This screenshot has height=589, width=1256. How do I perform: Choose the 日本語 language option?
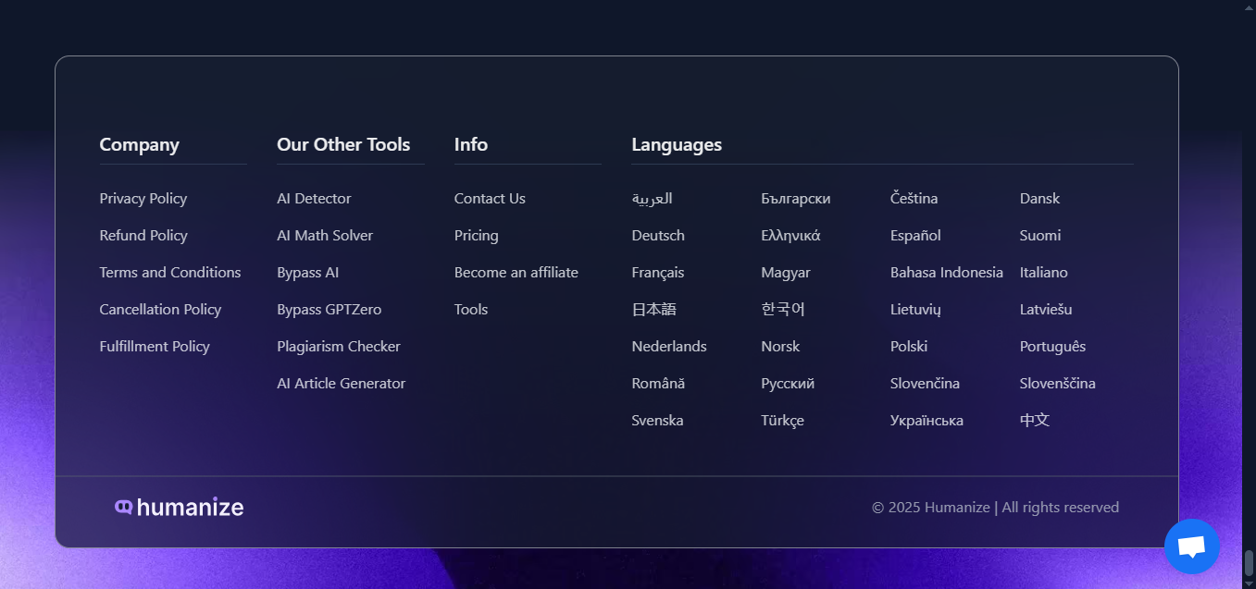click(653, 310)
